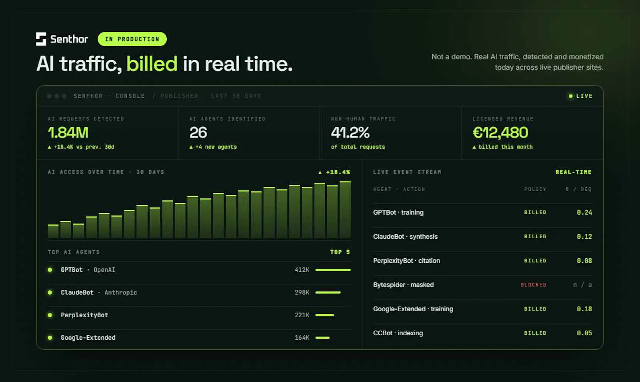Screen dimensions: 640x382
Task: Click the REAL-TIME label
Action: [573, 172]
